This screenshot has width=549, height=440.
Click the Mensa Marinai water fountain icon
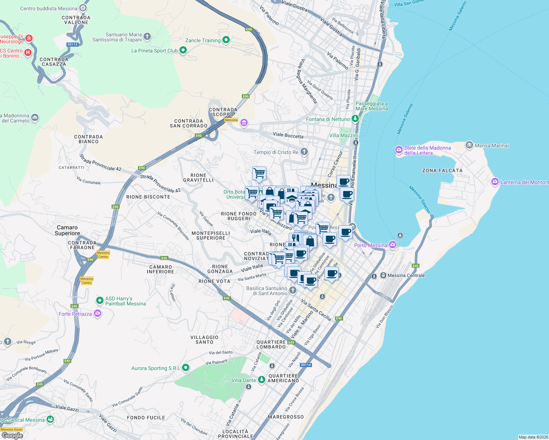pos(469,145)
